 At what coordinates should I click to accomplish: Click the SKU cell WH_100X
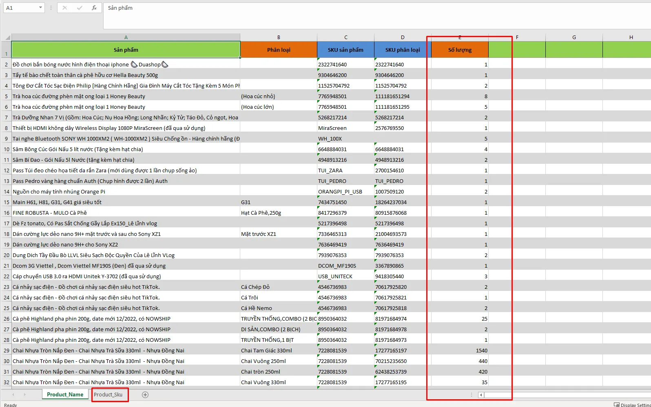coord(345,139)
